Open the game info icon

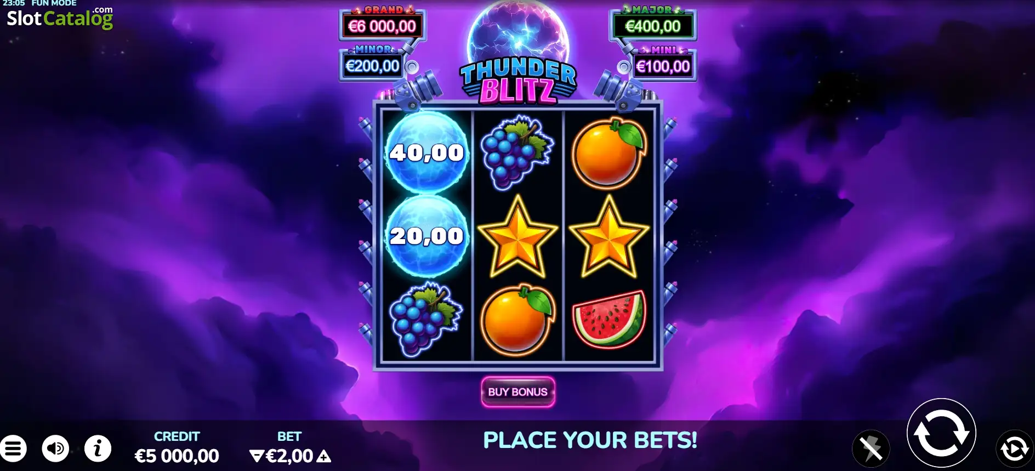(x=98, y=449)
